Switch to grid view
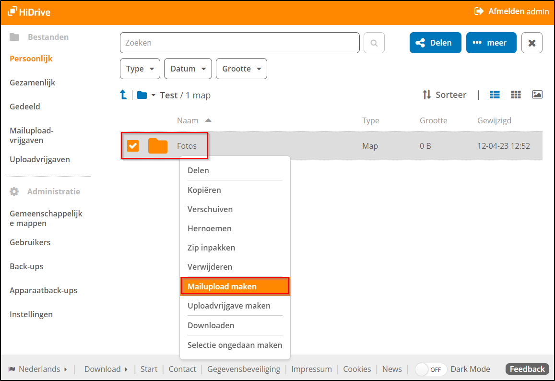This screenshot has width=555, height=381. pyautogui.click(x=516, y=95)
